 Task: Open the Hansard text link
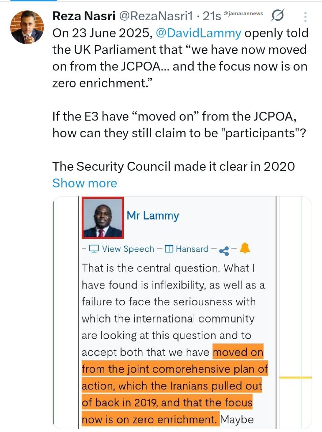click(192, 249)
